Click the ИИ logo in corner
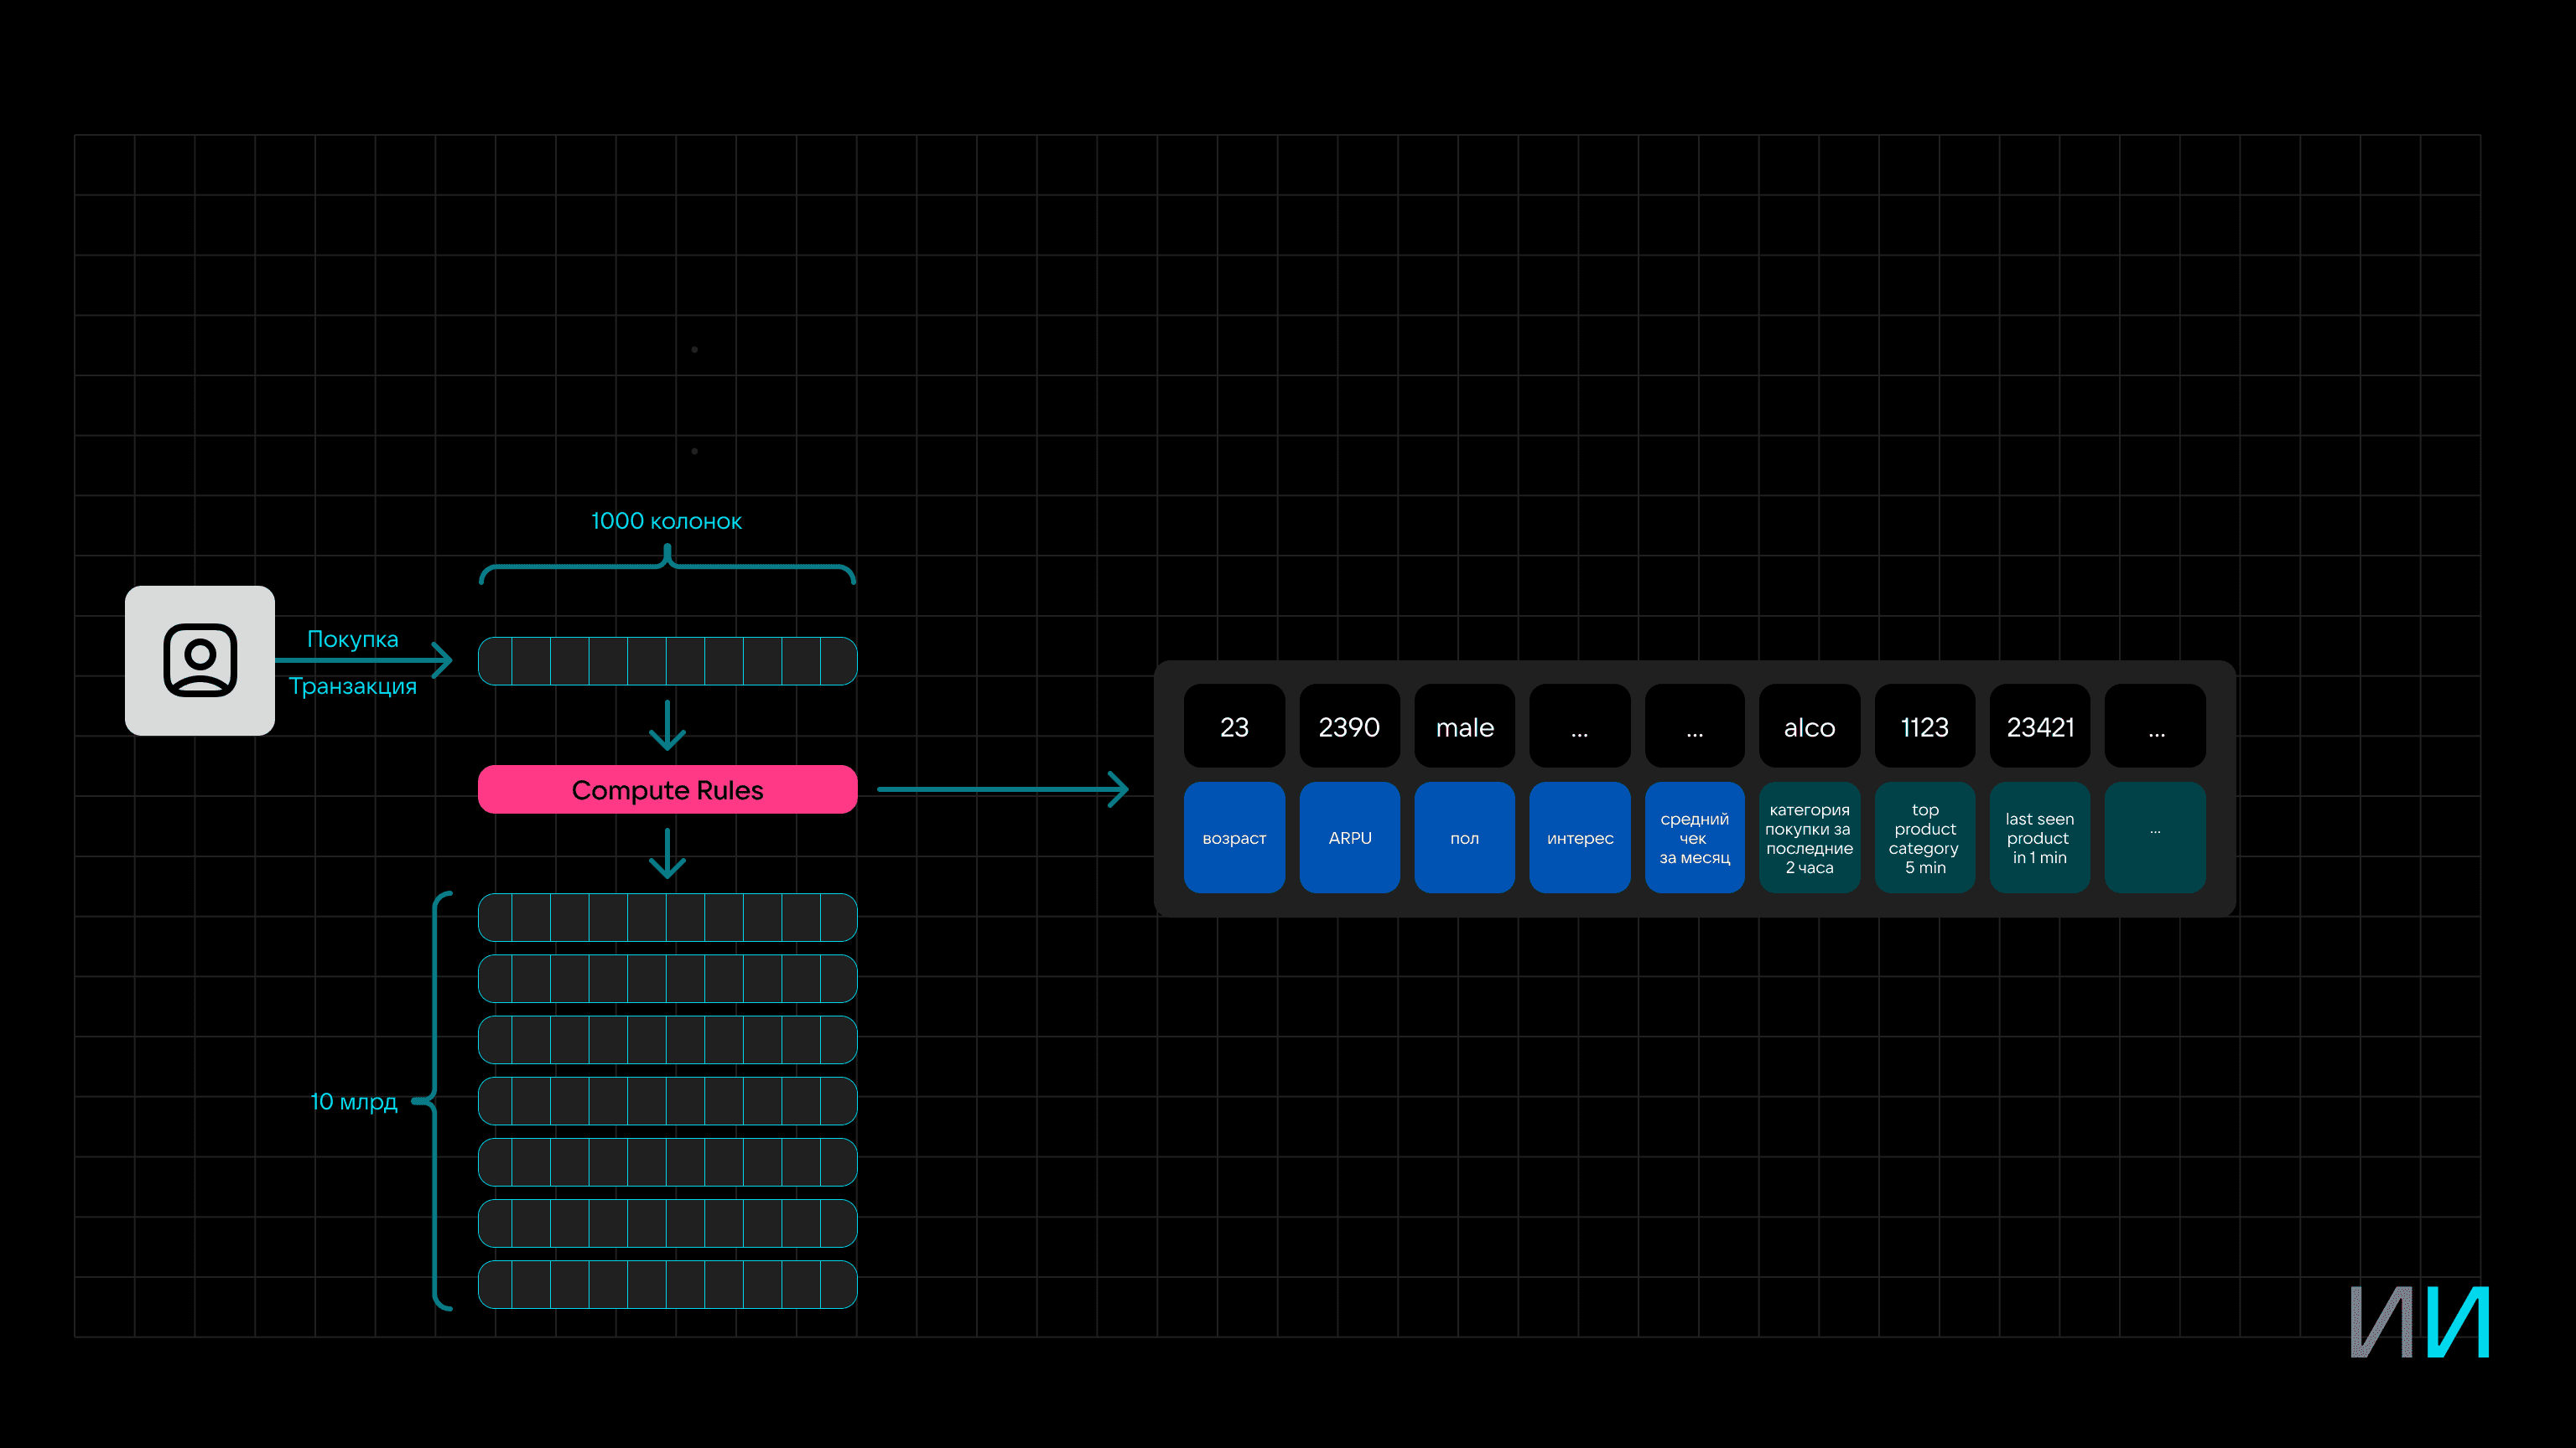 click(x=2419, y=1321)
